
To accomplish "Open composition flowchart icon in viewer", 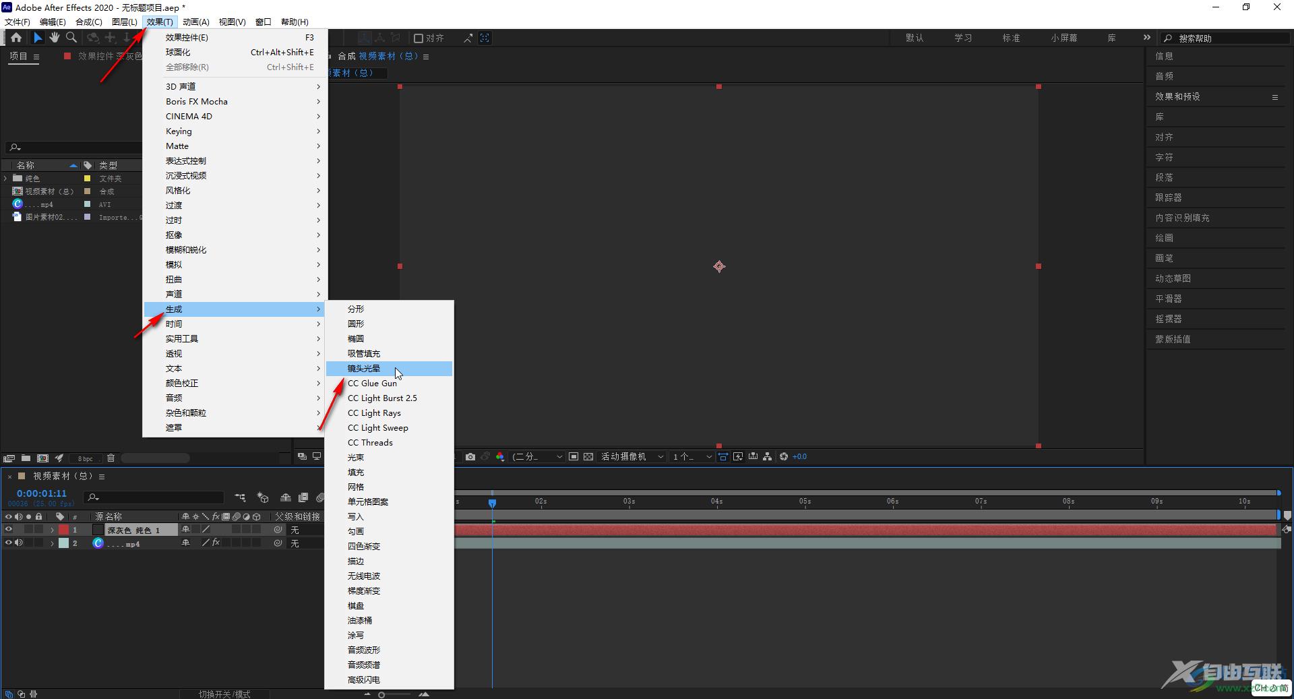I will 768,457.
